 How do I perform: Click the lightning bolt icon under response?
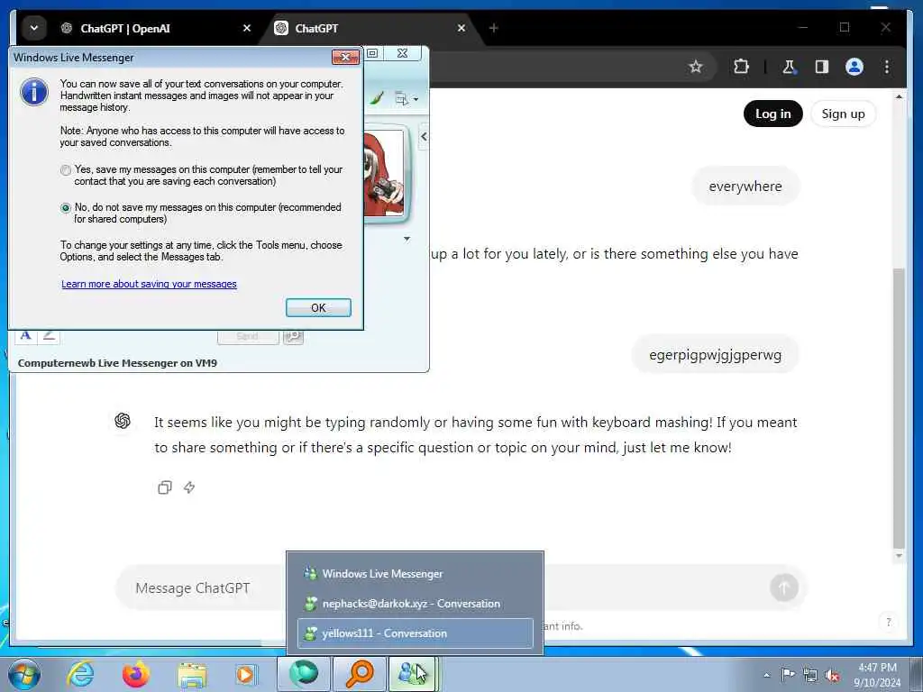[189, 487]
